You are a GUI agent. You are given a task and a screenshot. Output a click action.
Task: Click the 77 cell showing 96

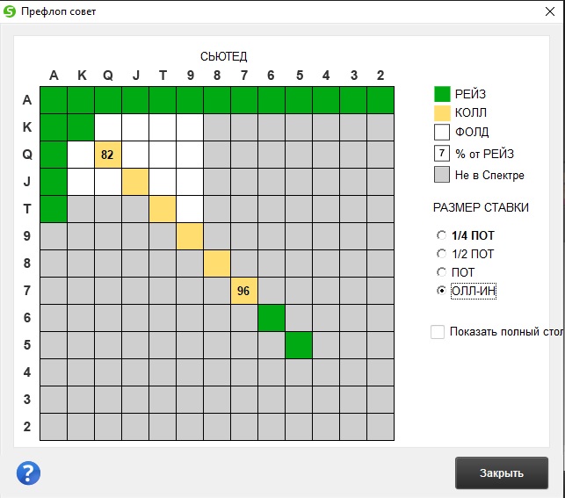tap(244, 291)
